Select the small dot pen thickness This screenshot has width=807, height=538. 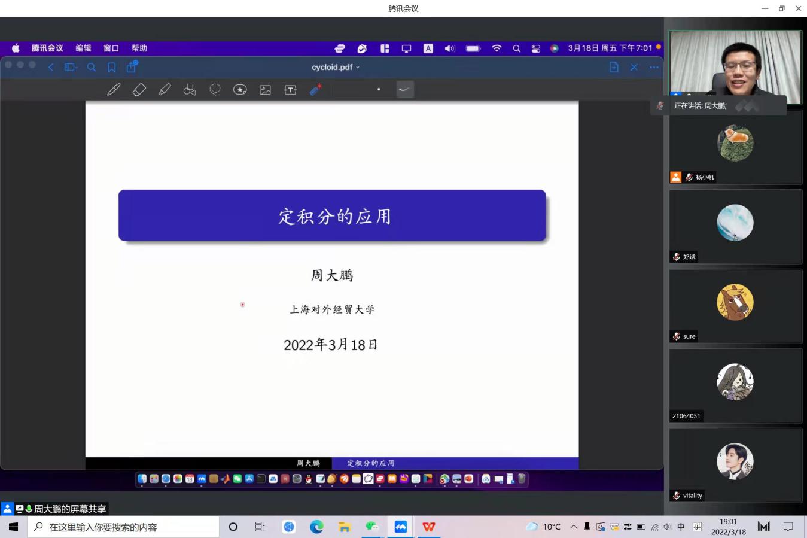tap(379, 90)
